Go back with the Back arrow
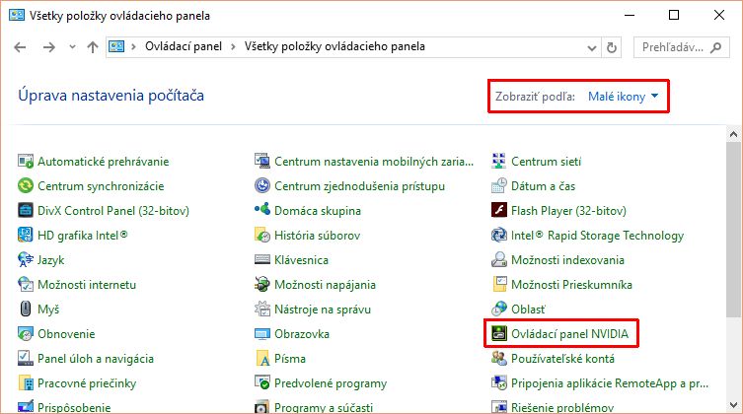Screen dimensions: 743x414 20,47
